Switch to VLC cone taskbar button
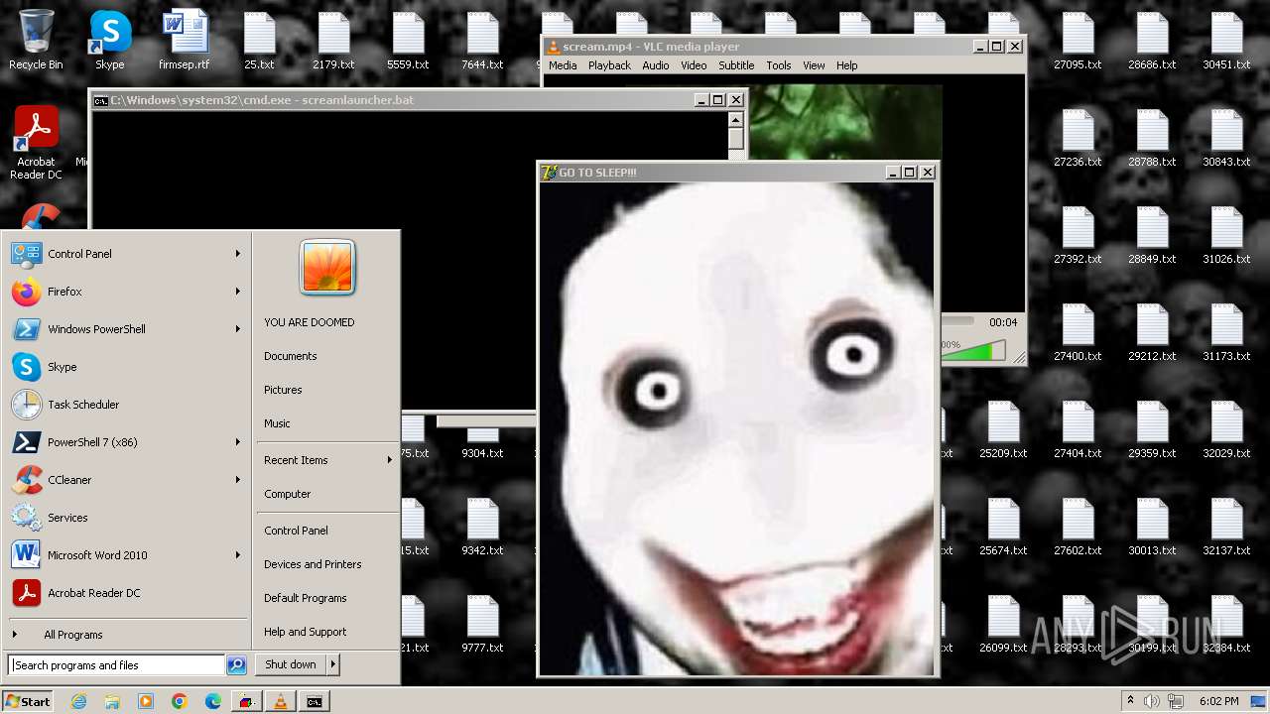This screenshot has height=714, width=1270. coord(281,701)
